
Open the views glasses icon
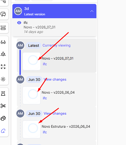(3, 42)
